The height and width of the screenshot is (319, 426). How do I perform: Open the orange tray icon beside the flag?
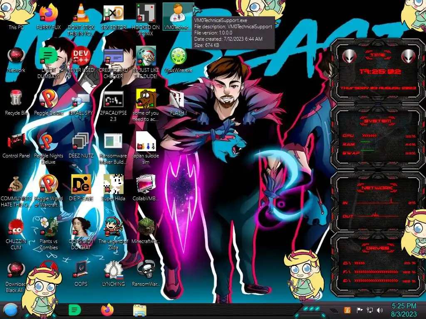tap(347, 310)
